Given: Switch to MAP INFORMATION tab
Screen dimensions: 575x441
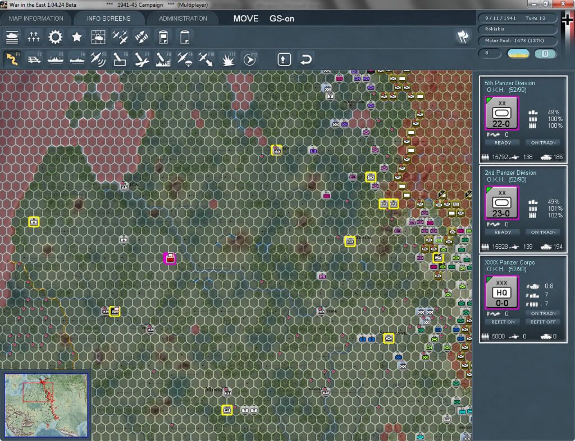Looking at the screenshot, I should tap(36, 18).
